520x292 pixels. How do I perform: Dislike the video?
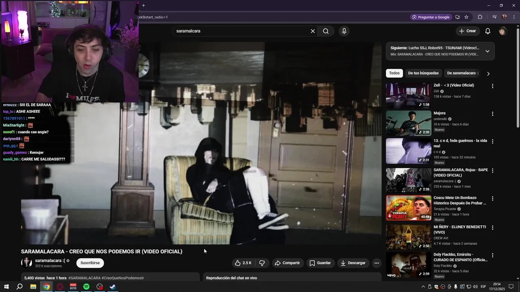click(x=262, y=263)
